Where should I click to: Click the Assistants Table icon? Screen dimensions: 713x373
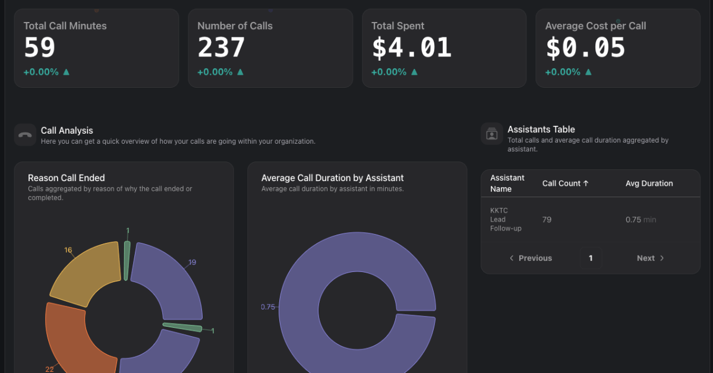[492, 134]
